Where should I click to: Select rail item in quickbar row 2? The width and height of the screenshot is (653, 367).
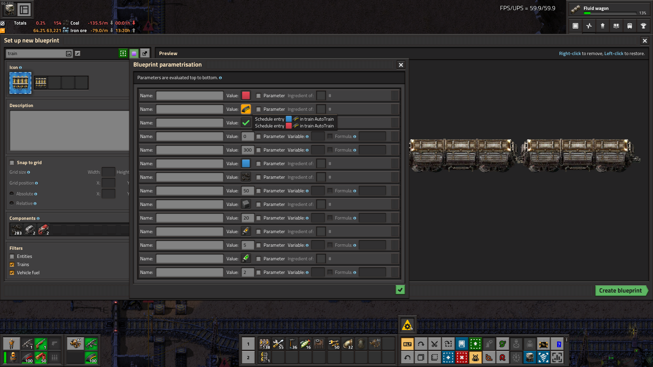[264, 357]
